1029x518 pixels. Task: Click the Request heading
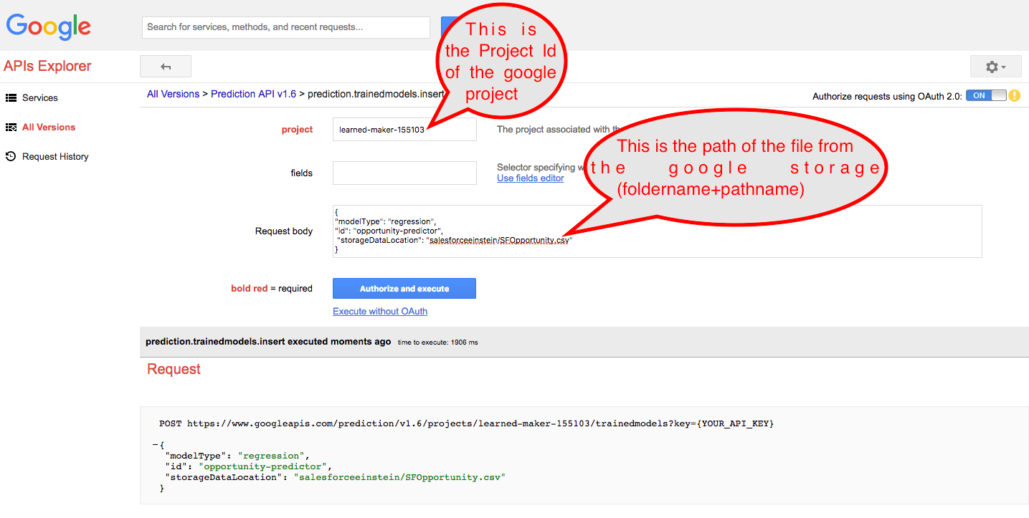[x=174, y=369]
